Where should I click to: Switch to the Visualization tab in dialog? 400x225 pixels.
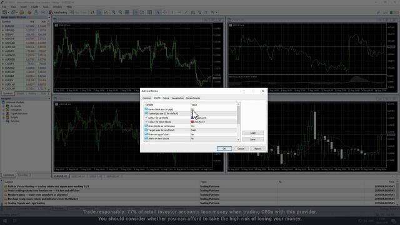pos(177,98)
